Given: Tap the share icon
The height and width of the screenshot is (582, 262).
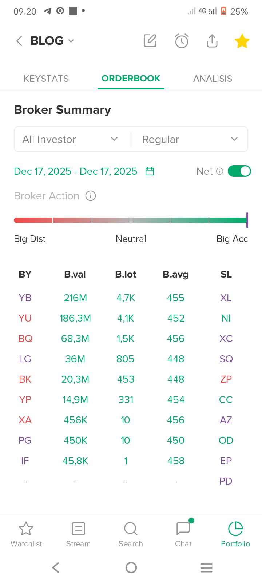Looking at the screenshot, I should click(212, 41).
